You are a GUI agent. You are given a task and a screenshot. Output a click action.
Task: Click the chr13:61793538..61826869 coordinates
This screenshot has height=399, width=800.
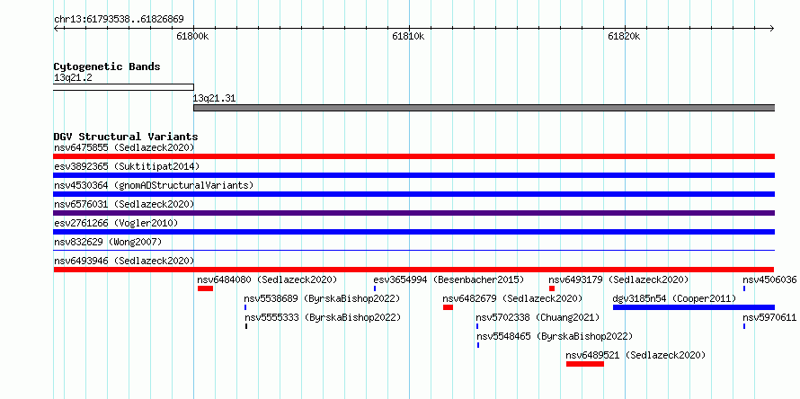click(119, 20)
